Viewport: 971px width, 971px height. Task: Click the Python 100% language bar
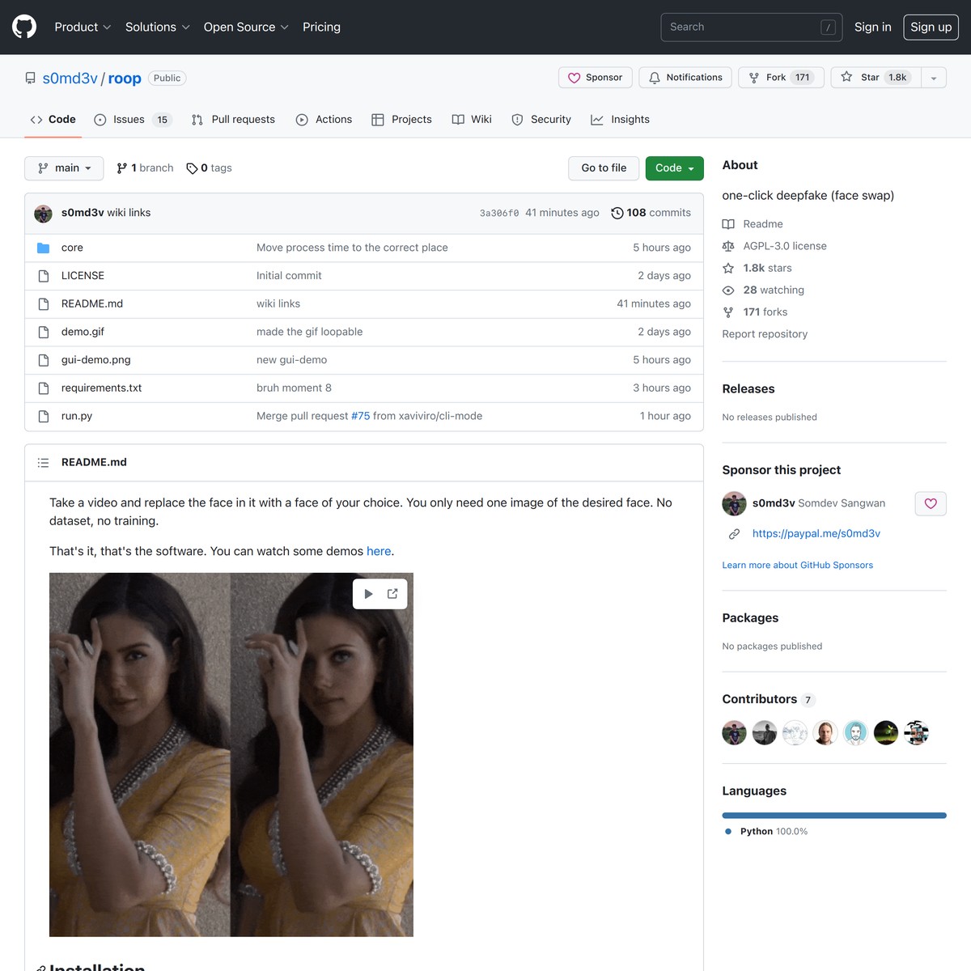pos(833,816)
